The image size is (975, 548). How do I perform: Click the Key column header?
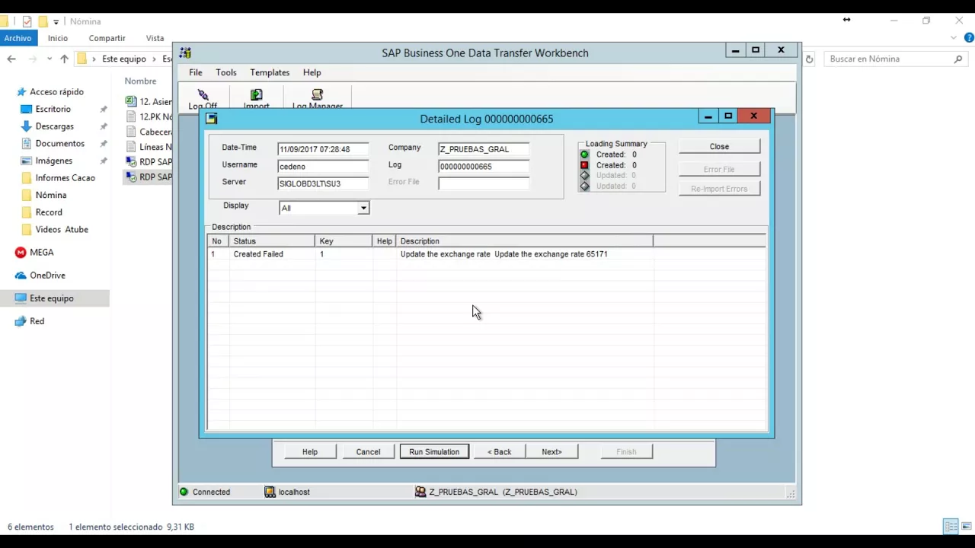[x=344, y=241]
